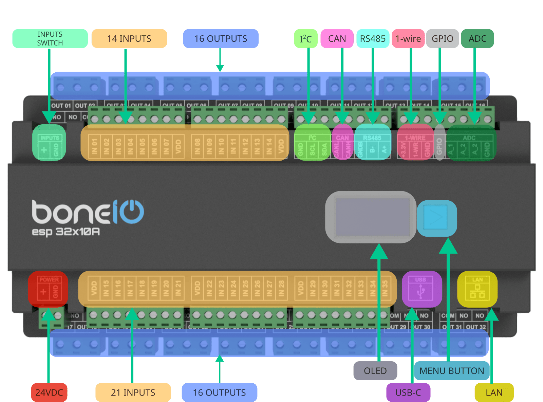Click the OLED display screen on the device
Screen dimensions: 543x402
[373, 217]
